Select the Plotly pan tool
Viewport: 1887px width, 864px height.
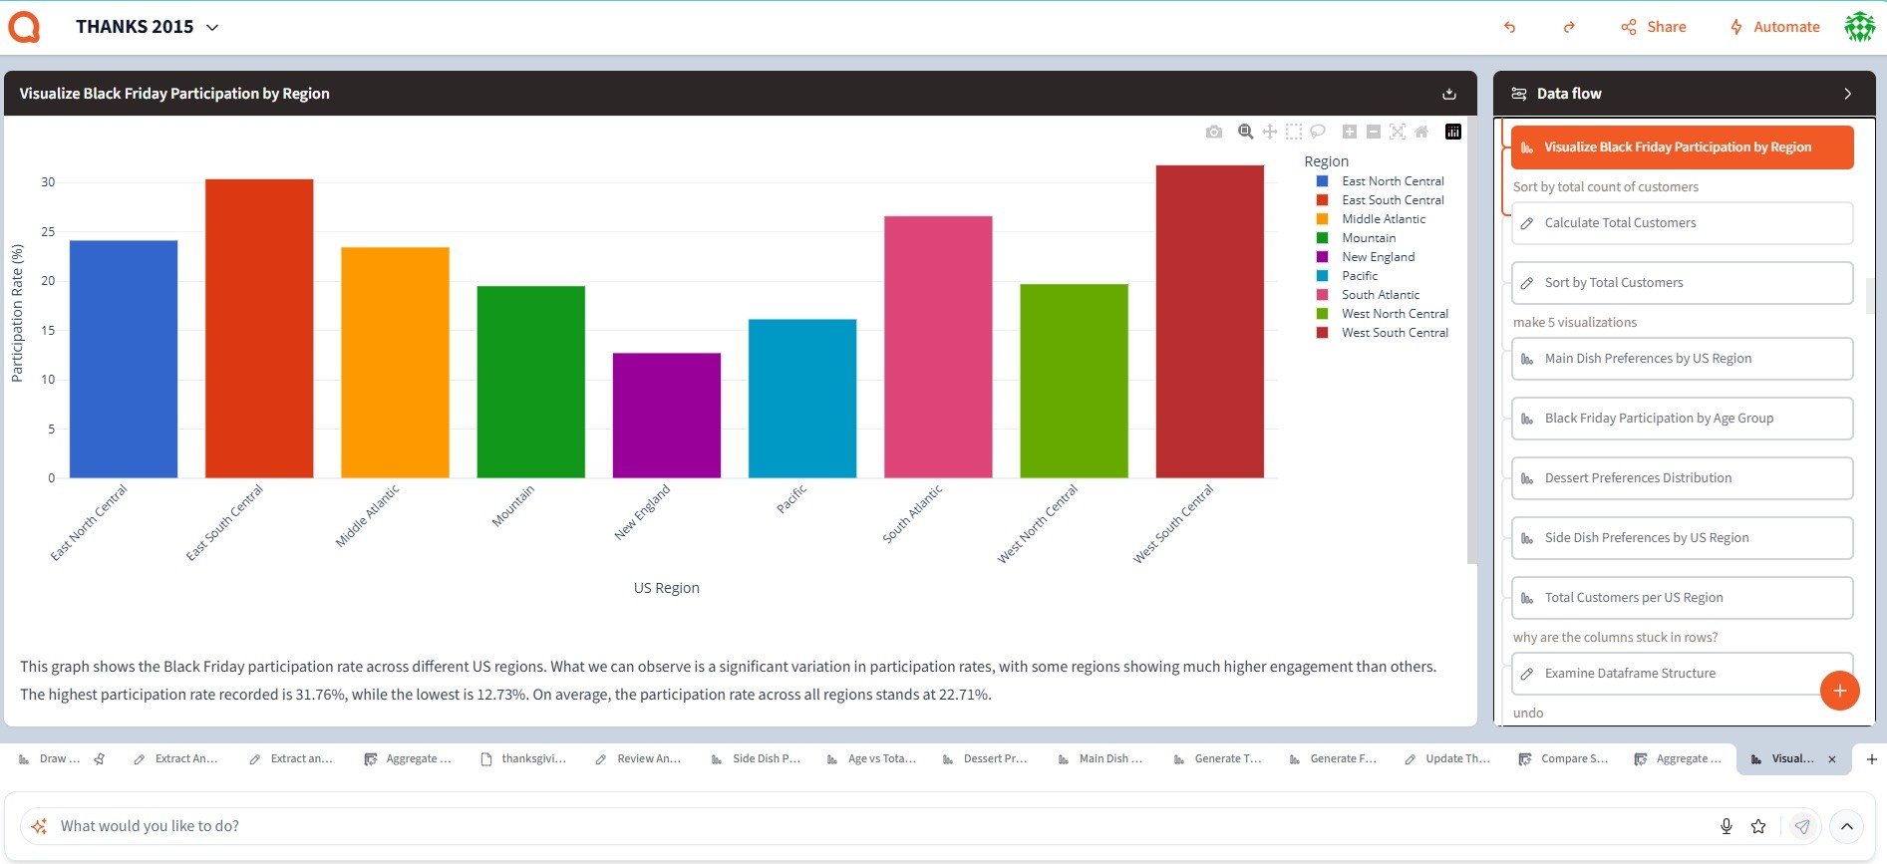click(x=1269, y=132)
